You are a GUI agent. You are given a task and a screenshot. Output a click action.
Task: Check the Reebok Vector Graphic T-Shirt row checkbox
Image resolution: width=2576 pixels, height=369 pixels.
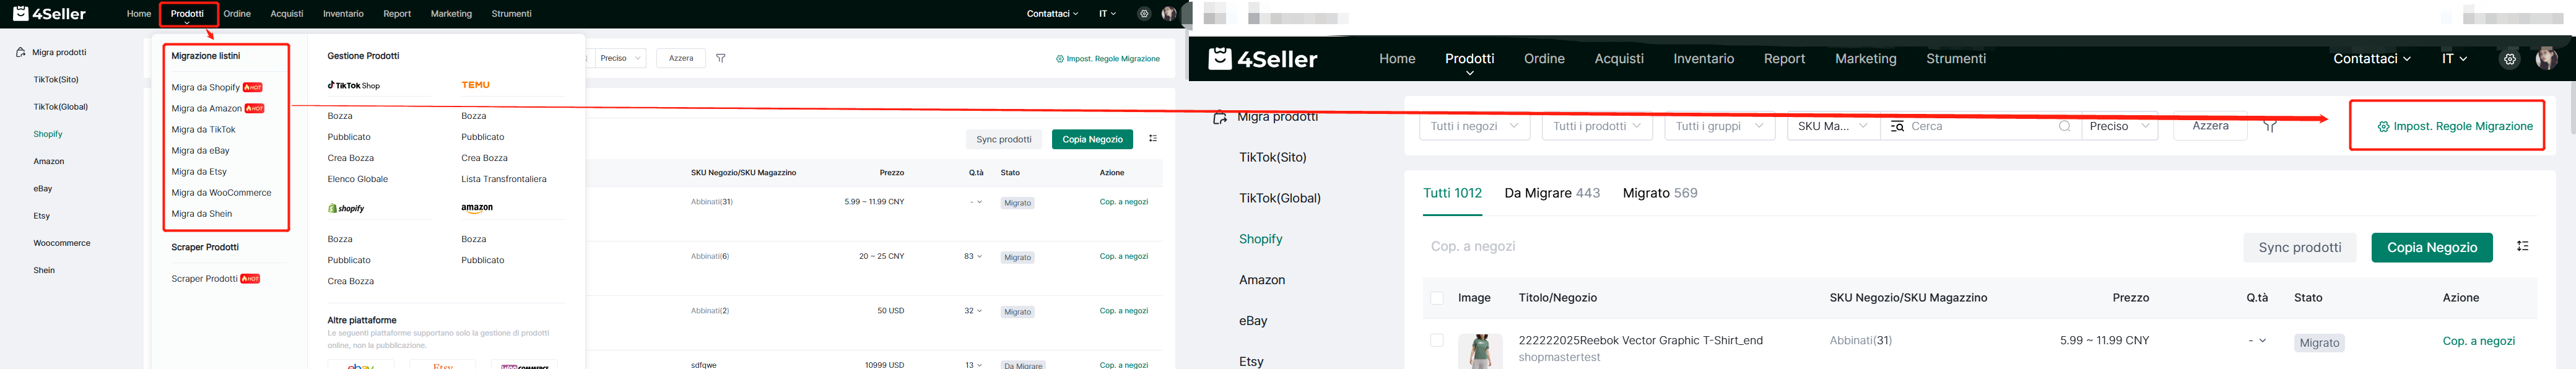pos(1437,341)
